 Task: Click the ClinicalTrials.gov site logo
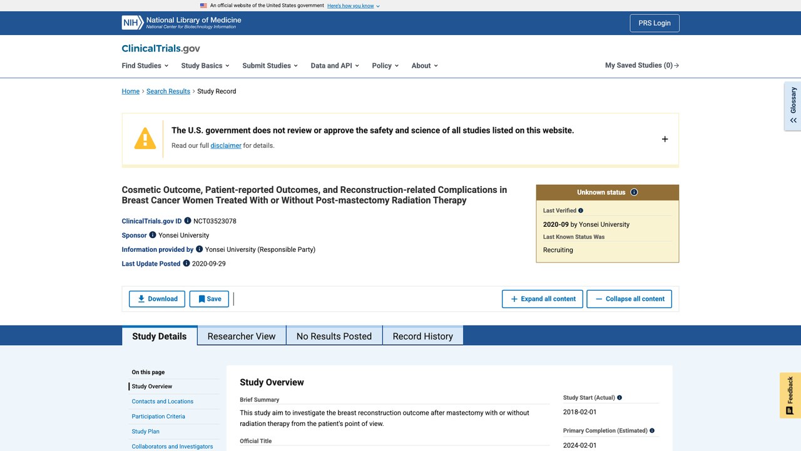(161, 48)
